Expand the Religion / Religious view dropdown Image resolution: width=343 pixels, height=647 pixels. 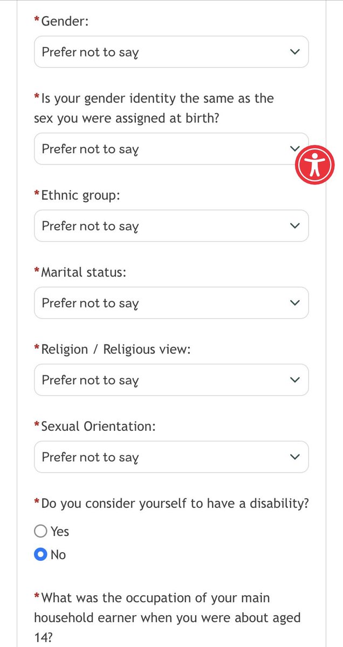pyautogui.click(x=162, y=380)
